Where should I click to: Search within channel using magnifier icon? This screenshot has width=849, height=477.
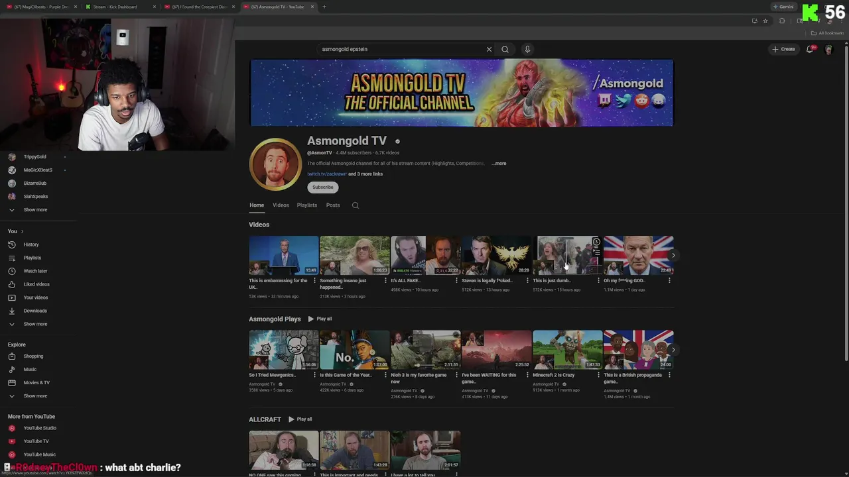356,205
